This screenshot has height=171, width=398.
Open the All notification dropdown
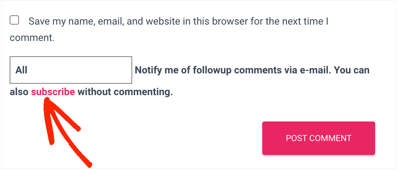point(71,70)
